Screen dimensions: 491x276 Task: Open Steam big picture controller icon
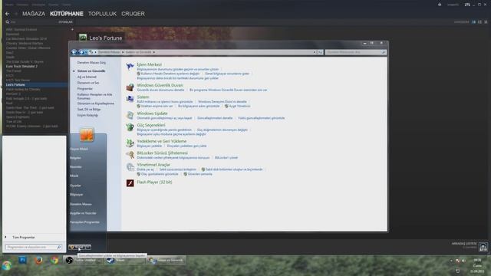pyautogui.click(x=467, y=5)
